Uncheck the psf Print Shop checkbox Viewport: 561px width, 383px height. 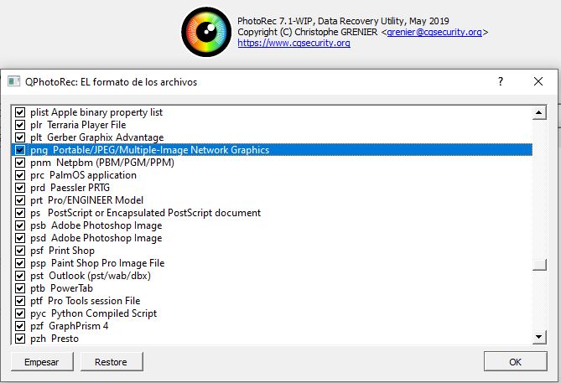pyautogui.click(x=20, y=251)
